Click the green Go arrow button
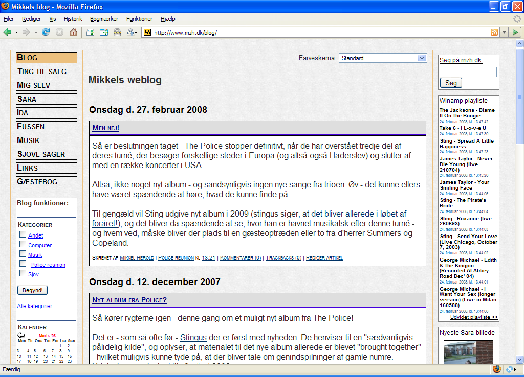Screen dimensions: 524x377 point(515,32)
